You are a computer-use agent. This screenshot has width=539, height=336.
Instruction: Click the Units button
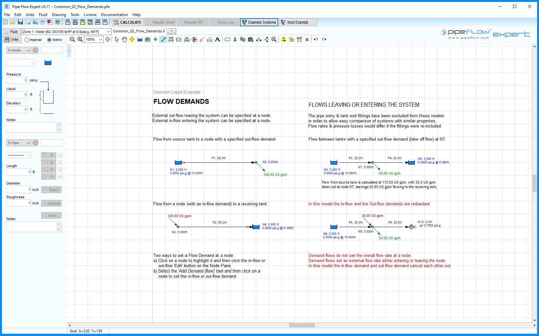12,39
